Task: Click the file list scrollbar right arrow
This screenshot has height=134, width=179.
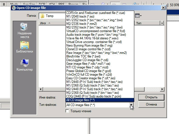Action: click(x=162, y=89)
